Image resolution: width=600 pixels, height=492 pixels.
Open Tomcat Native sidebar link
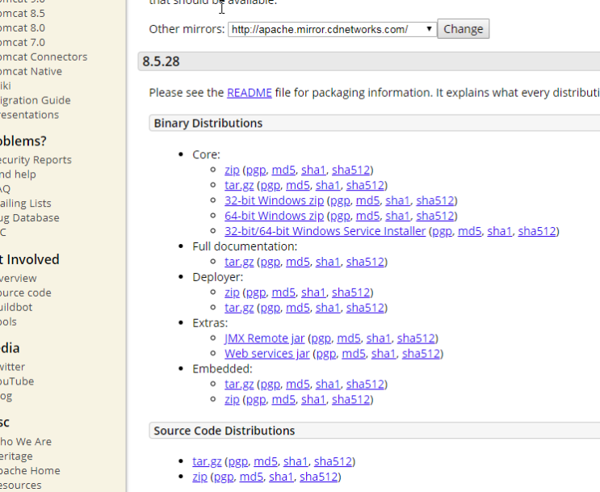click(x=31, y=72)
